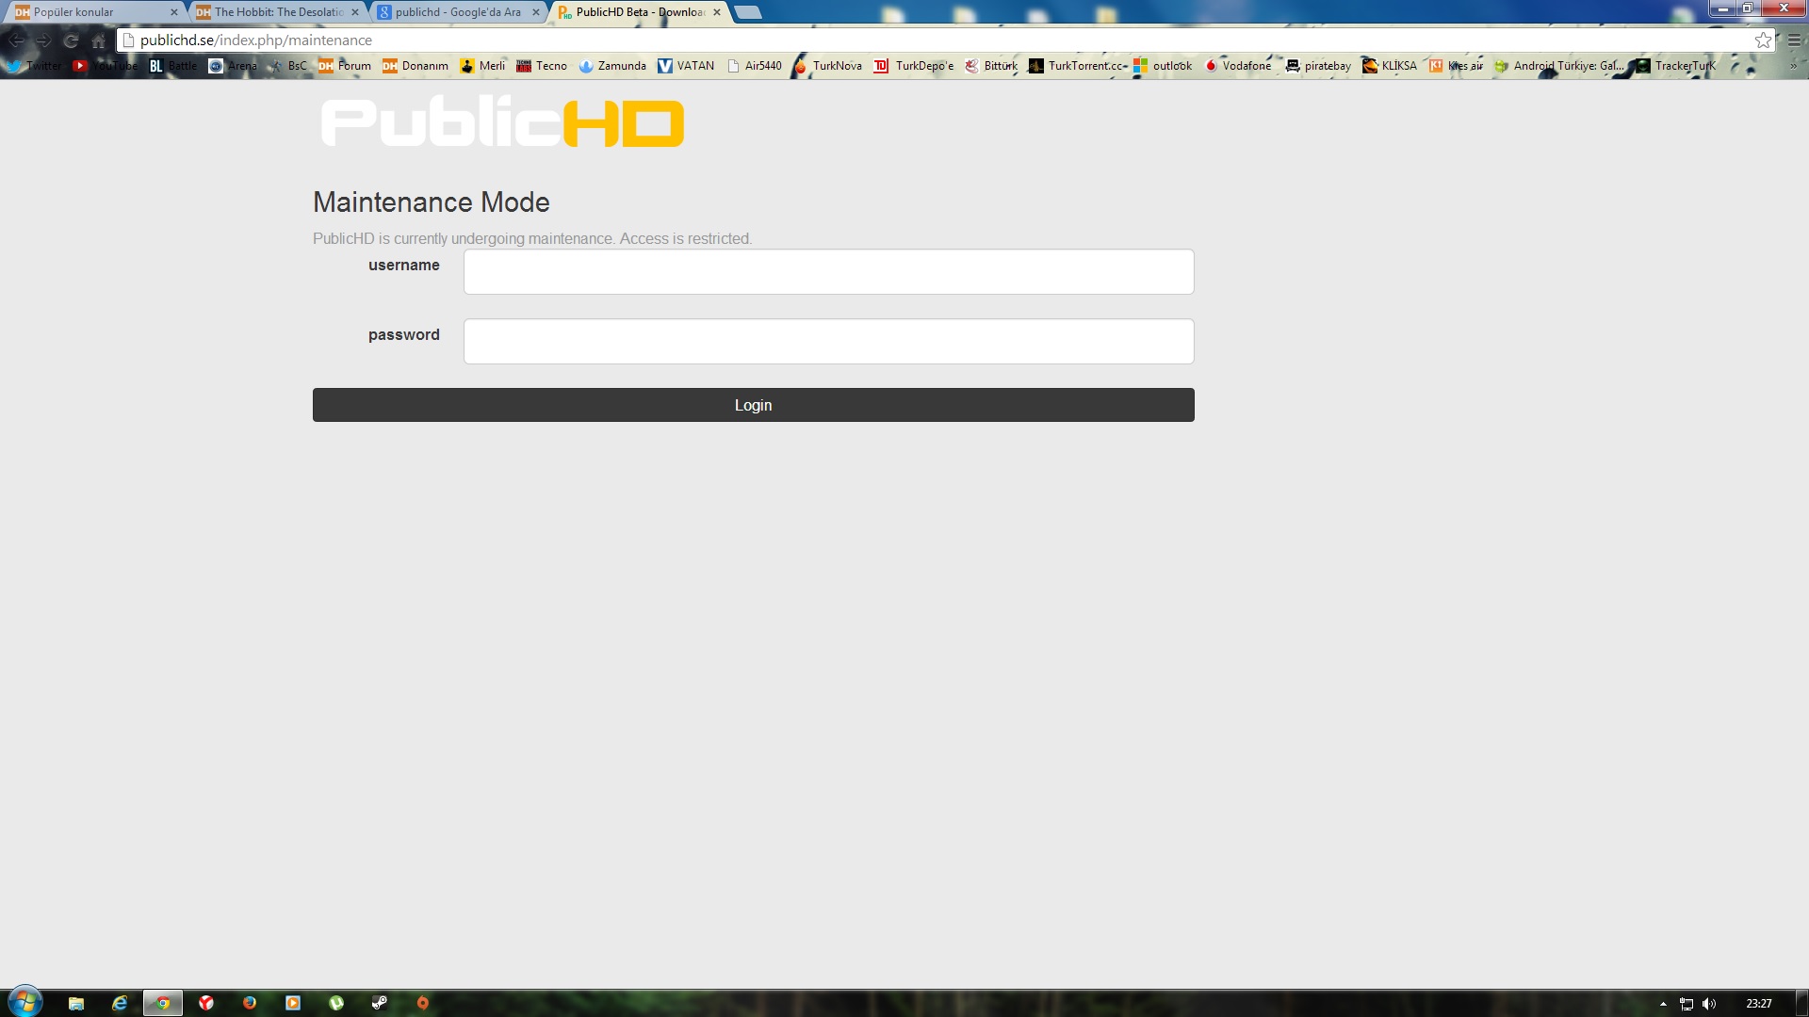Viewport: 1809px width, 1017px height.
Task: Open the Air5440 bookmark
Action: (754, 66)
